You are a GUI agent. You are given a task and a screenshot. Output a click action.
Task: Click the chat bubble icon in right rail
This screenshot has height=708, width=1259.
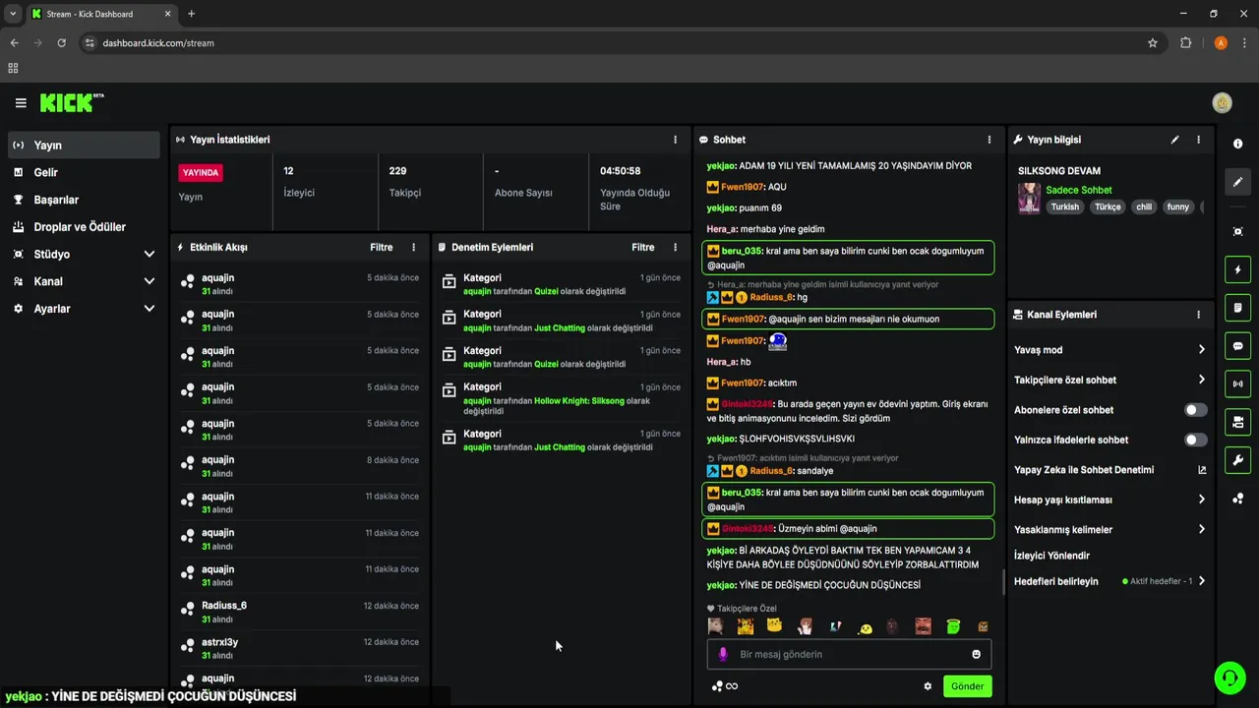point(1237,346)
